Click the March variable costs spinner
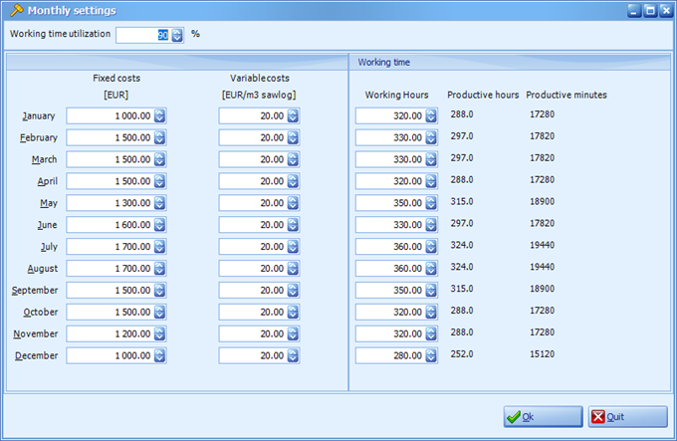Image resolution: width=677 pixels, height=441 pixels. [293, 159]
